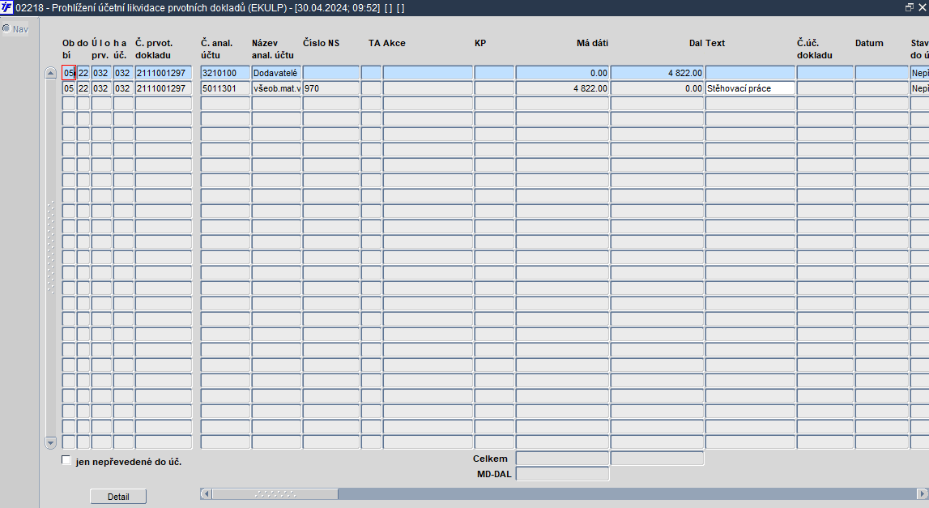Click empty Číslo NS cell in Dodavatelé row
The height and width of the screenshot is (508, 929).
(330, 73)
